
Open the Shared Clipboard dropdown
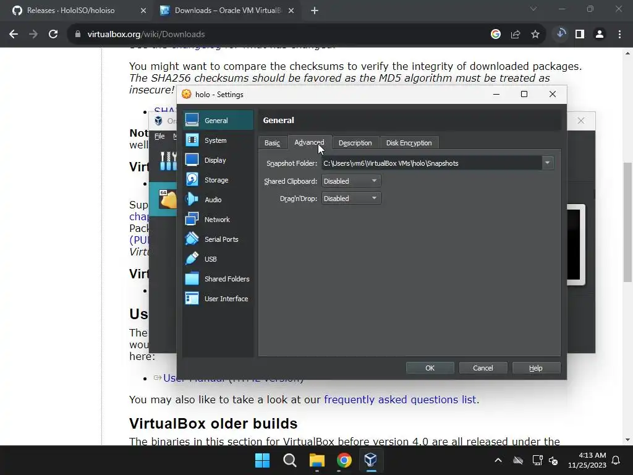(x=351, y=181)
